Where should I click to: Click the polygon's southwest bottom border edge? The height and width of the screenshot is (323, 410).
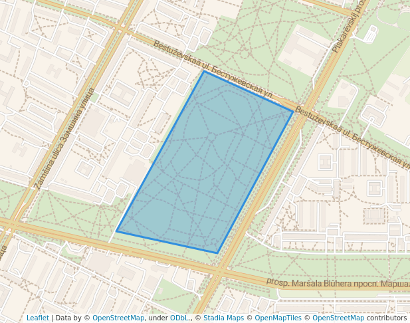tap(167, 242)
